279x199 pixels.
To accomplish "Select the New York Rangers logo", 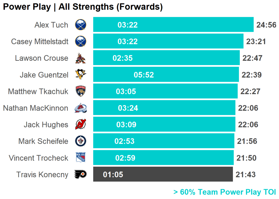I will (x=81, y=158).
